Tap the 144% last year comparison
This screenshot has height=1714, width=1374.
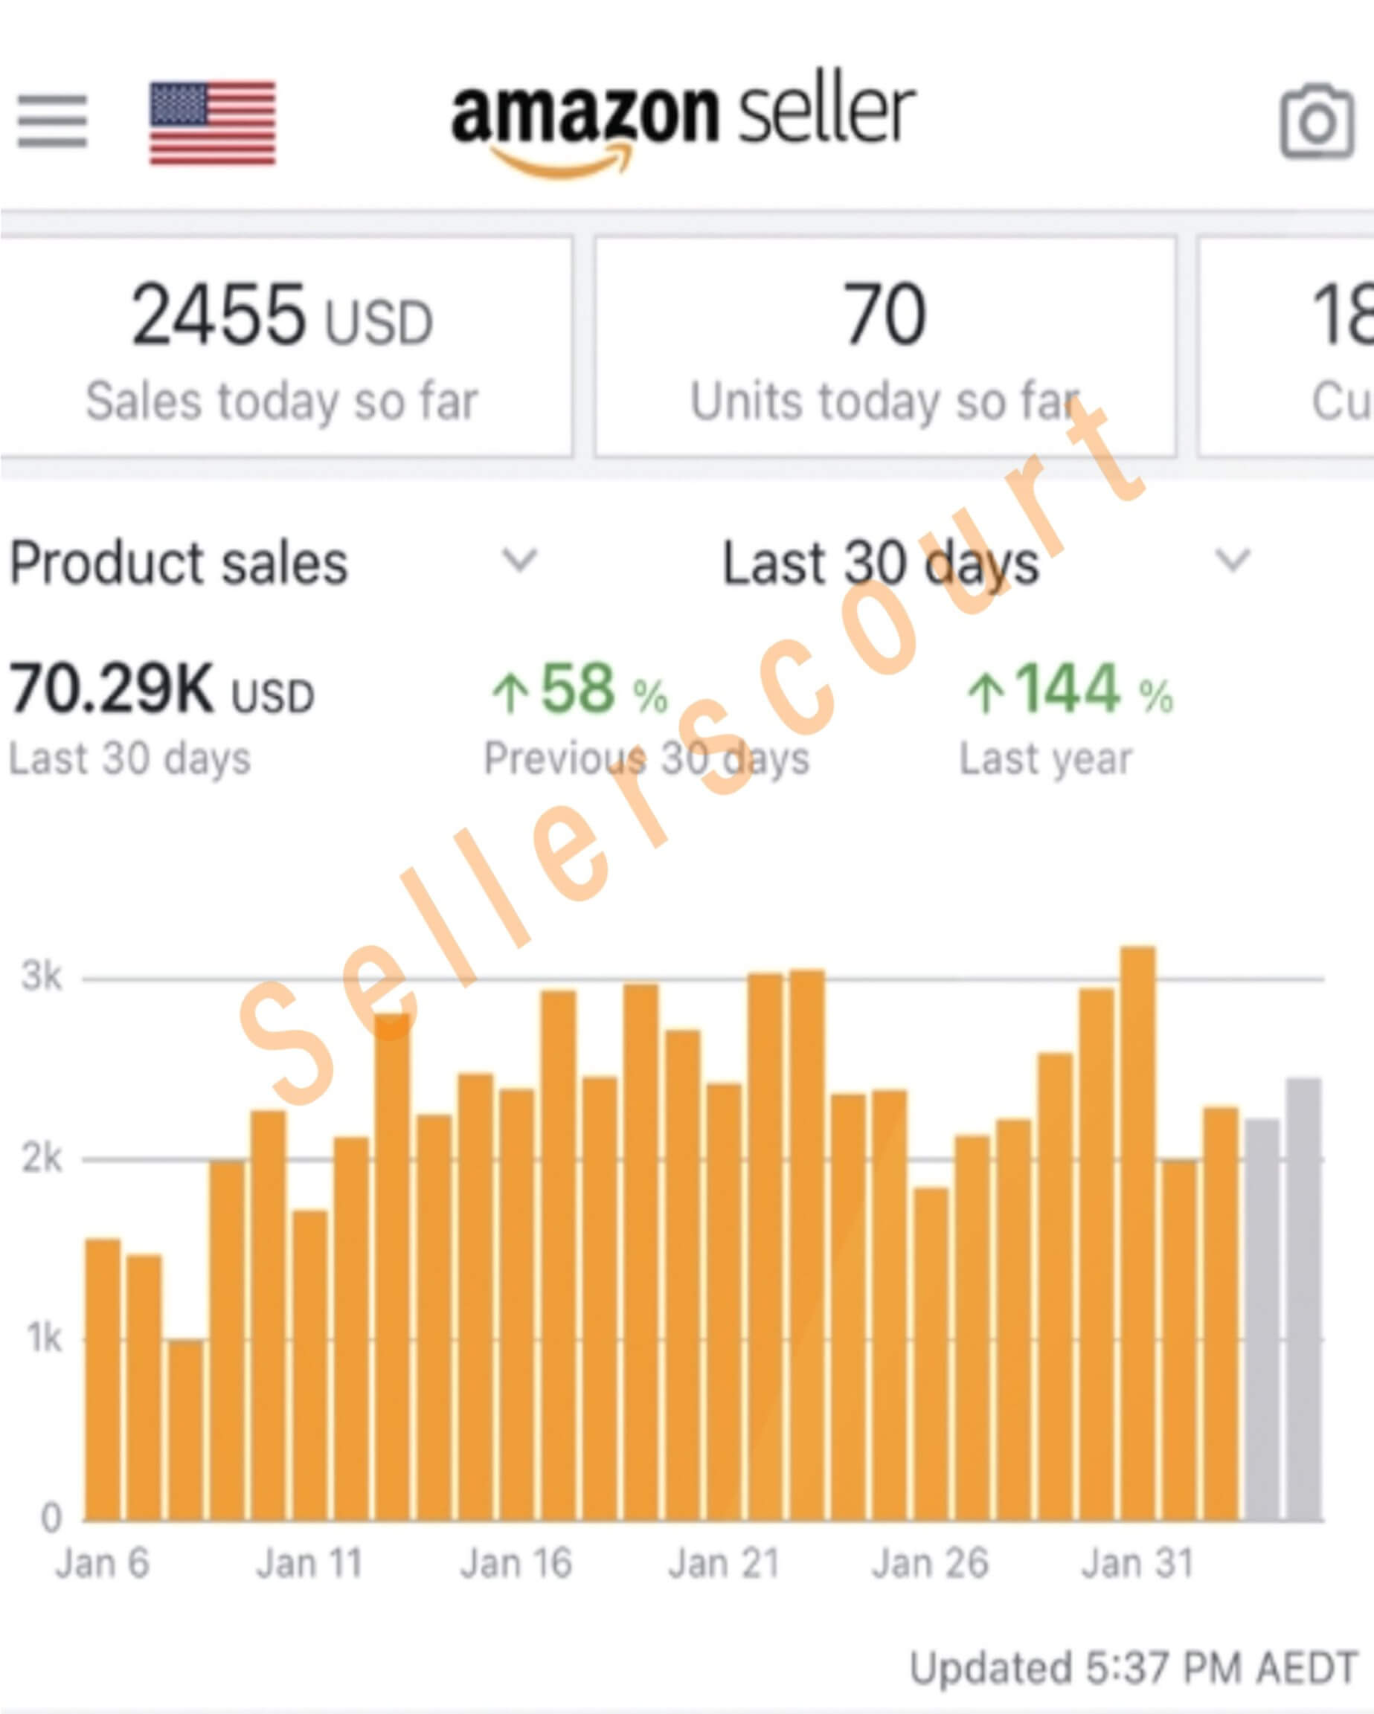1070,692
